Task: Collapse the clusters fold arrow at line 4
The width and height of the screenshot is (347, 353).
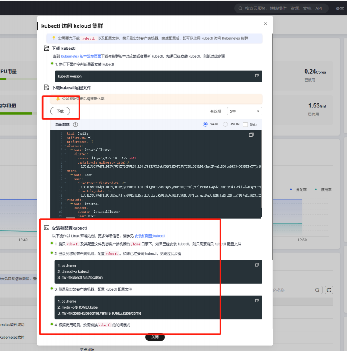Action: click(65, 146)
